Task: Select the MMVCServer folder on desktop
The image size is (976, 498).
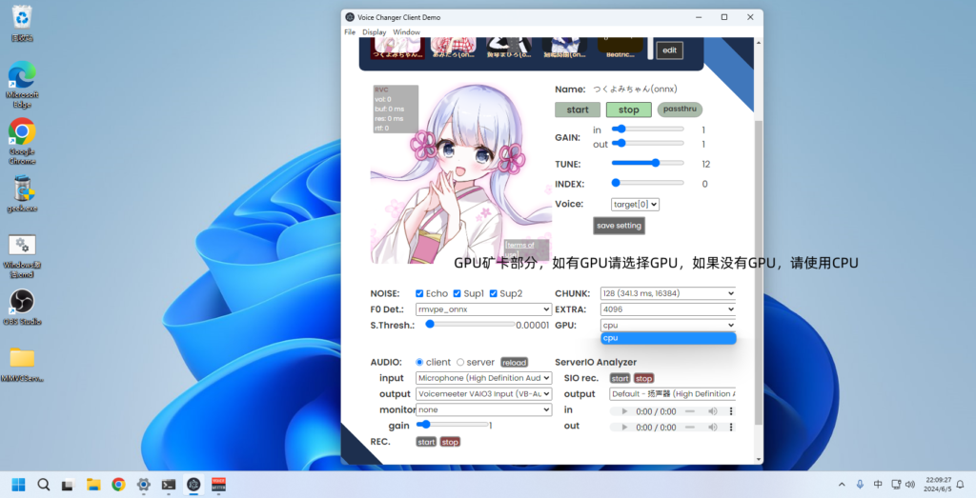Action: [22, 364]
